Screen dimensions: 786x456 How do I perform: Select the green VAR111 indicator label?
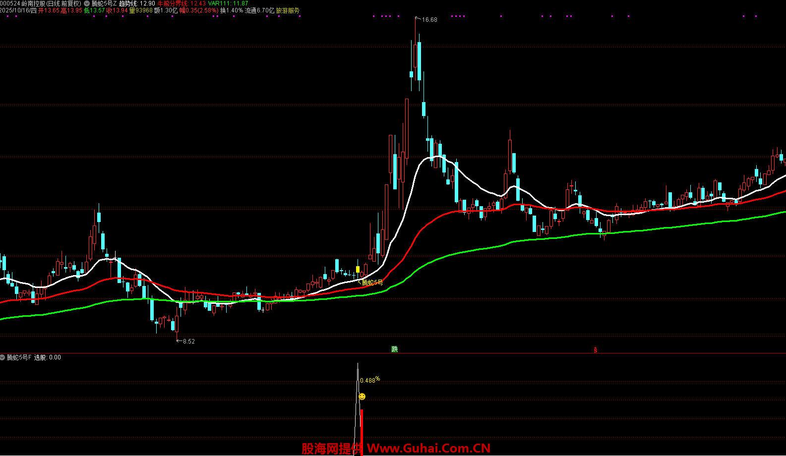coord(228,3)
